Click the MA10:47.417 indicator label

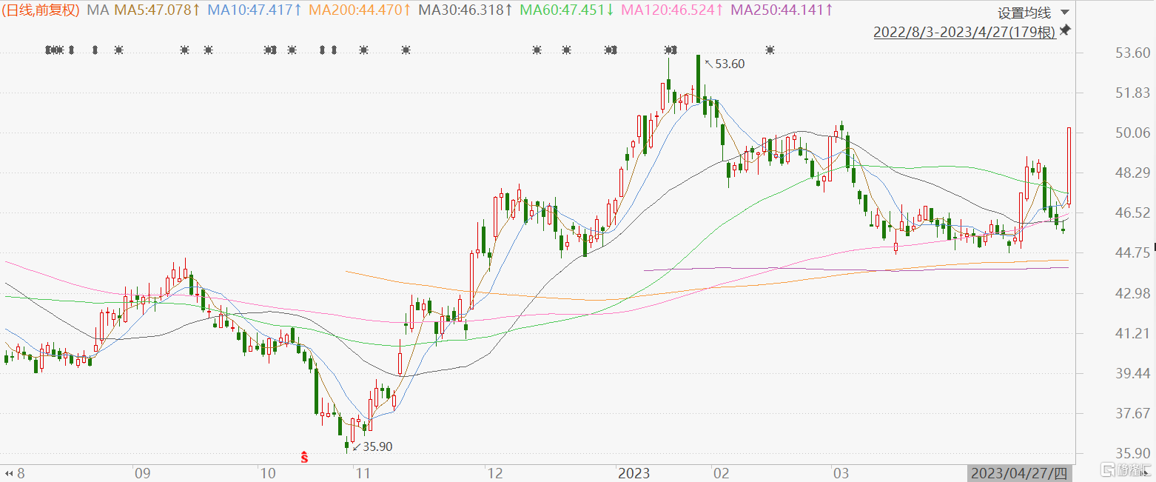tap(254, 10)
